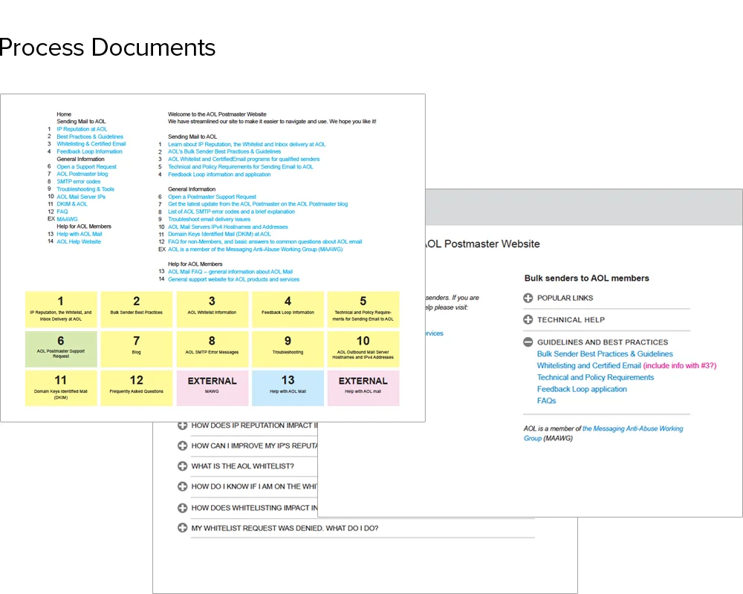Click Open a Postmaster Support Request link

(212, 197)
